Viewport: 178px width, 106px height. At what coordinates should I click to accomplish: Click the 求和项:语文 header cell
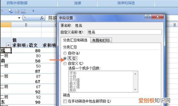tap(25, 45)
